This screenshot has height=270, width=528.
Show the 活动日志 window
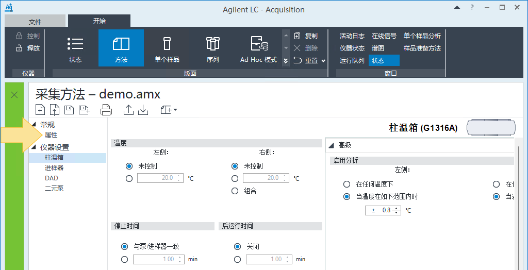[352, 36]
